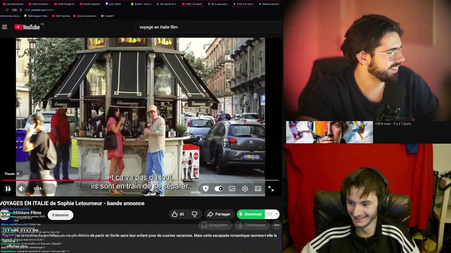Screen dimensions: 451x253
Task: Switch to the (8) Impact on X tab
Action: pos(167,4)
